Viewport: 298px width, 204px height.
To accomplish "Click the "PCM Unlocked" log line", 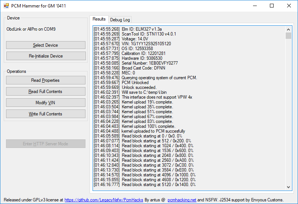I will [x=135, y=83].
